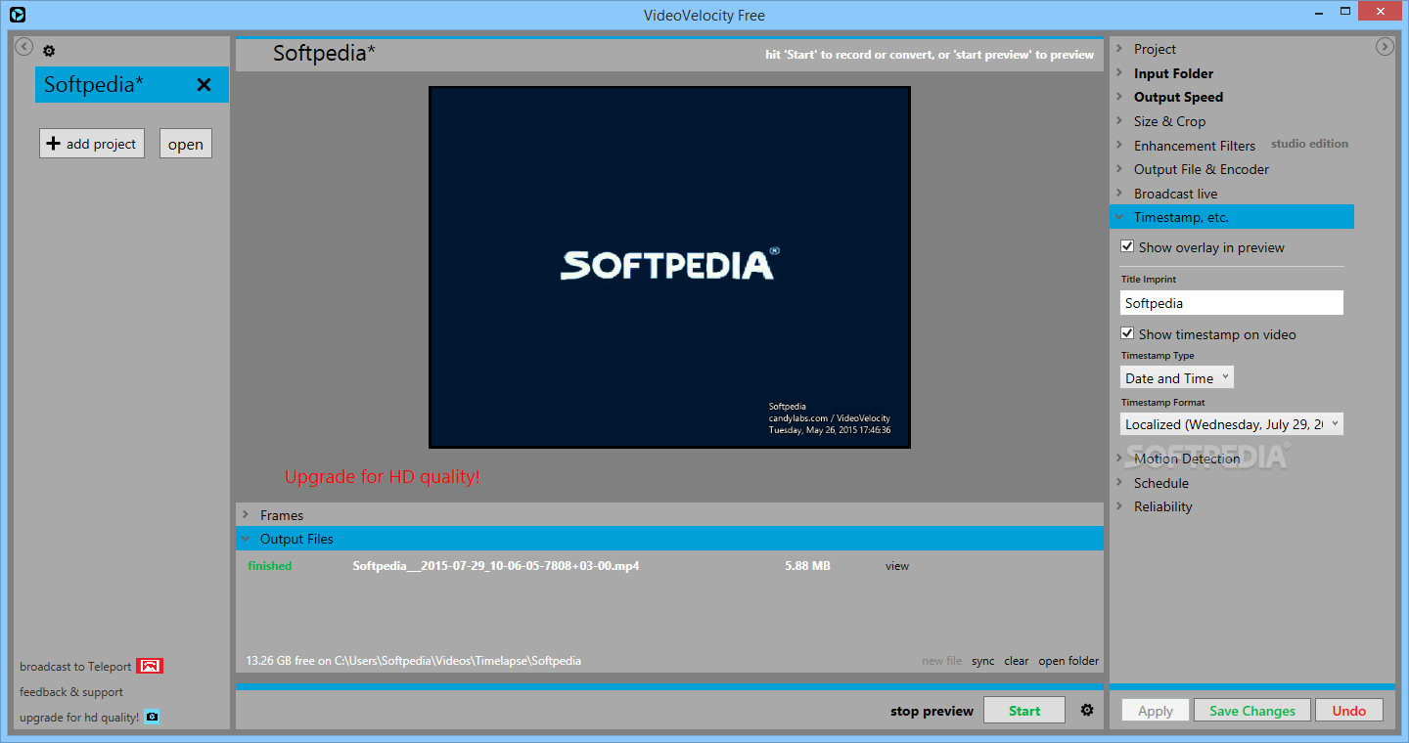The width and height of the screenshot is (1409, 743).
Task: Click new file link
Action: click(941, 661)
